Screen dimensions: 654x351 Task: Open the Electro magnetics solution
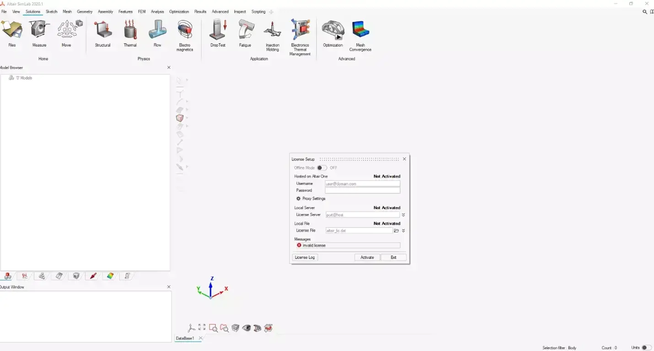(x=185, y=36)
